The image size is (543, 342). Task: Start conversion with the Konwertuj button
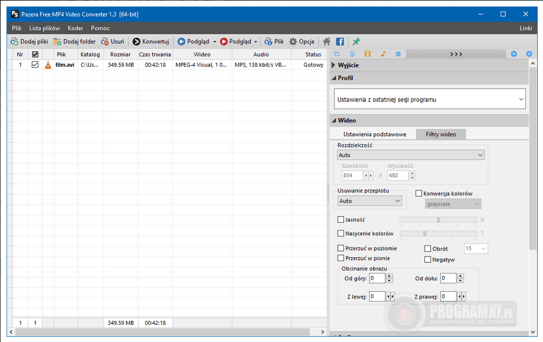point(151,41)
